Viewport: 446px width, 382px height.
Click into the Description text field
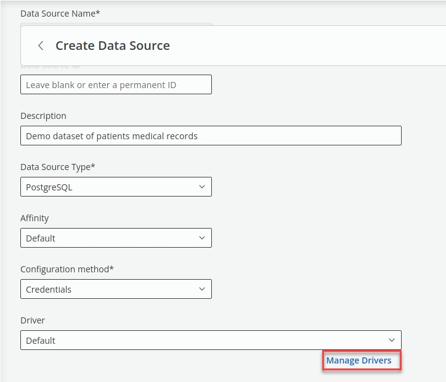click(211, 136)
